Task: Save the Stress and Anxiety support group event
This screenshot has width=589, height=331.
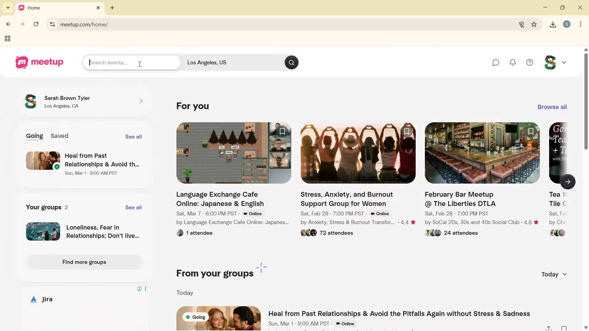Action: (406, 131)
